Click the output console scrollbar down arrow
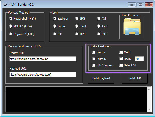Viewport: 155px width, 117px height. [x=149, y=109]
